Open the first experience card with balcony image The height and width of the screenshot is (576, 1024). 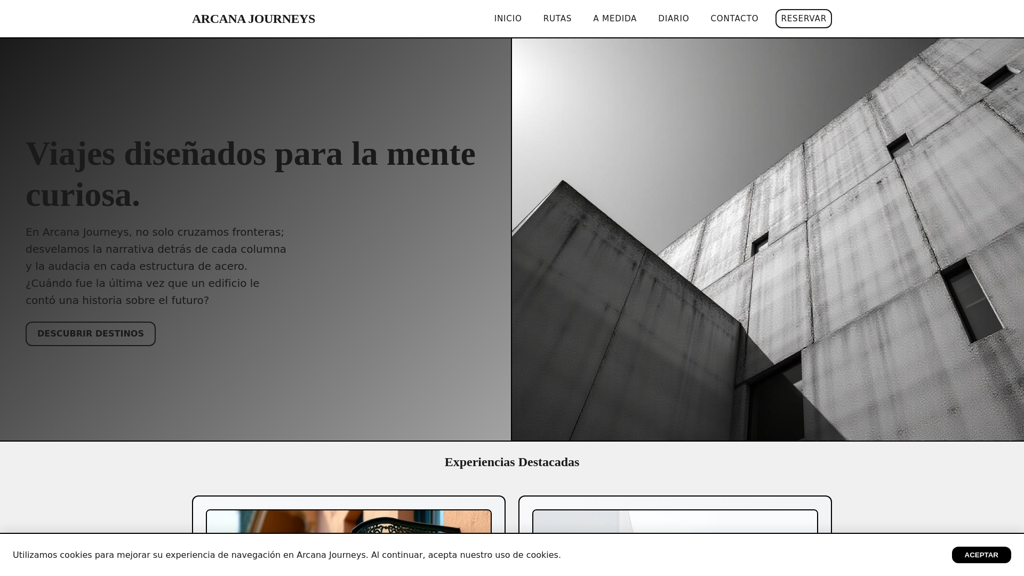tap(349, 515)
